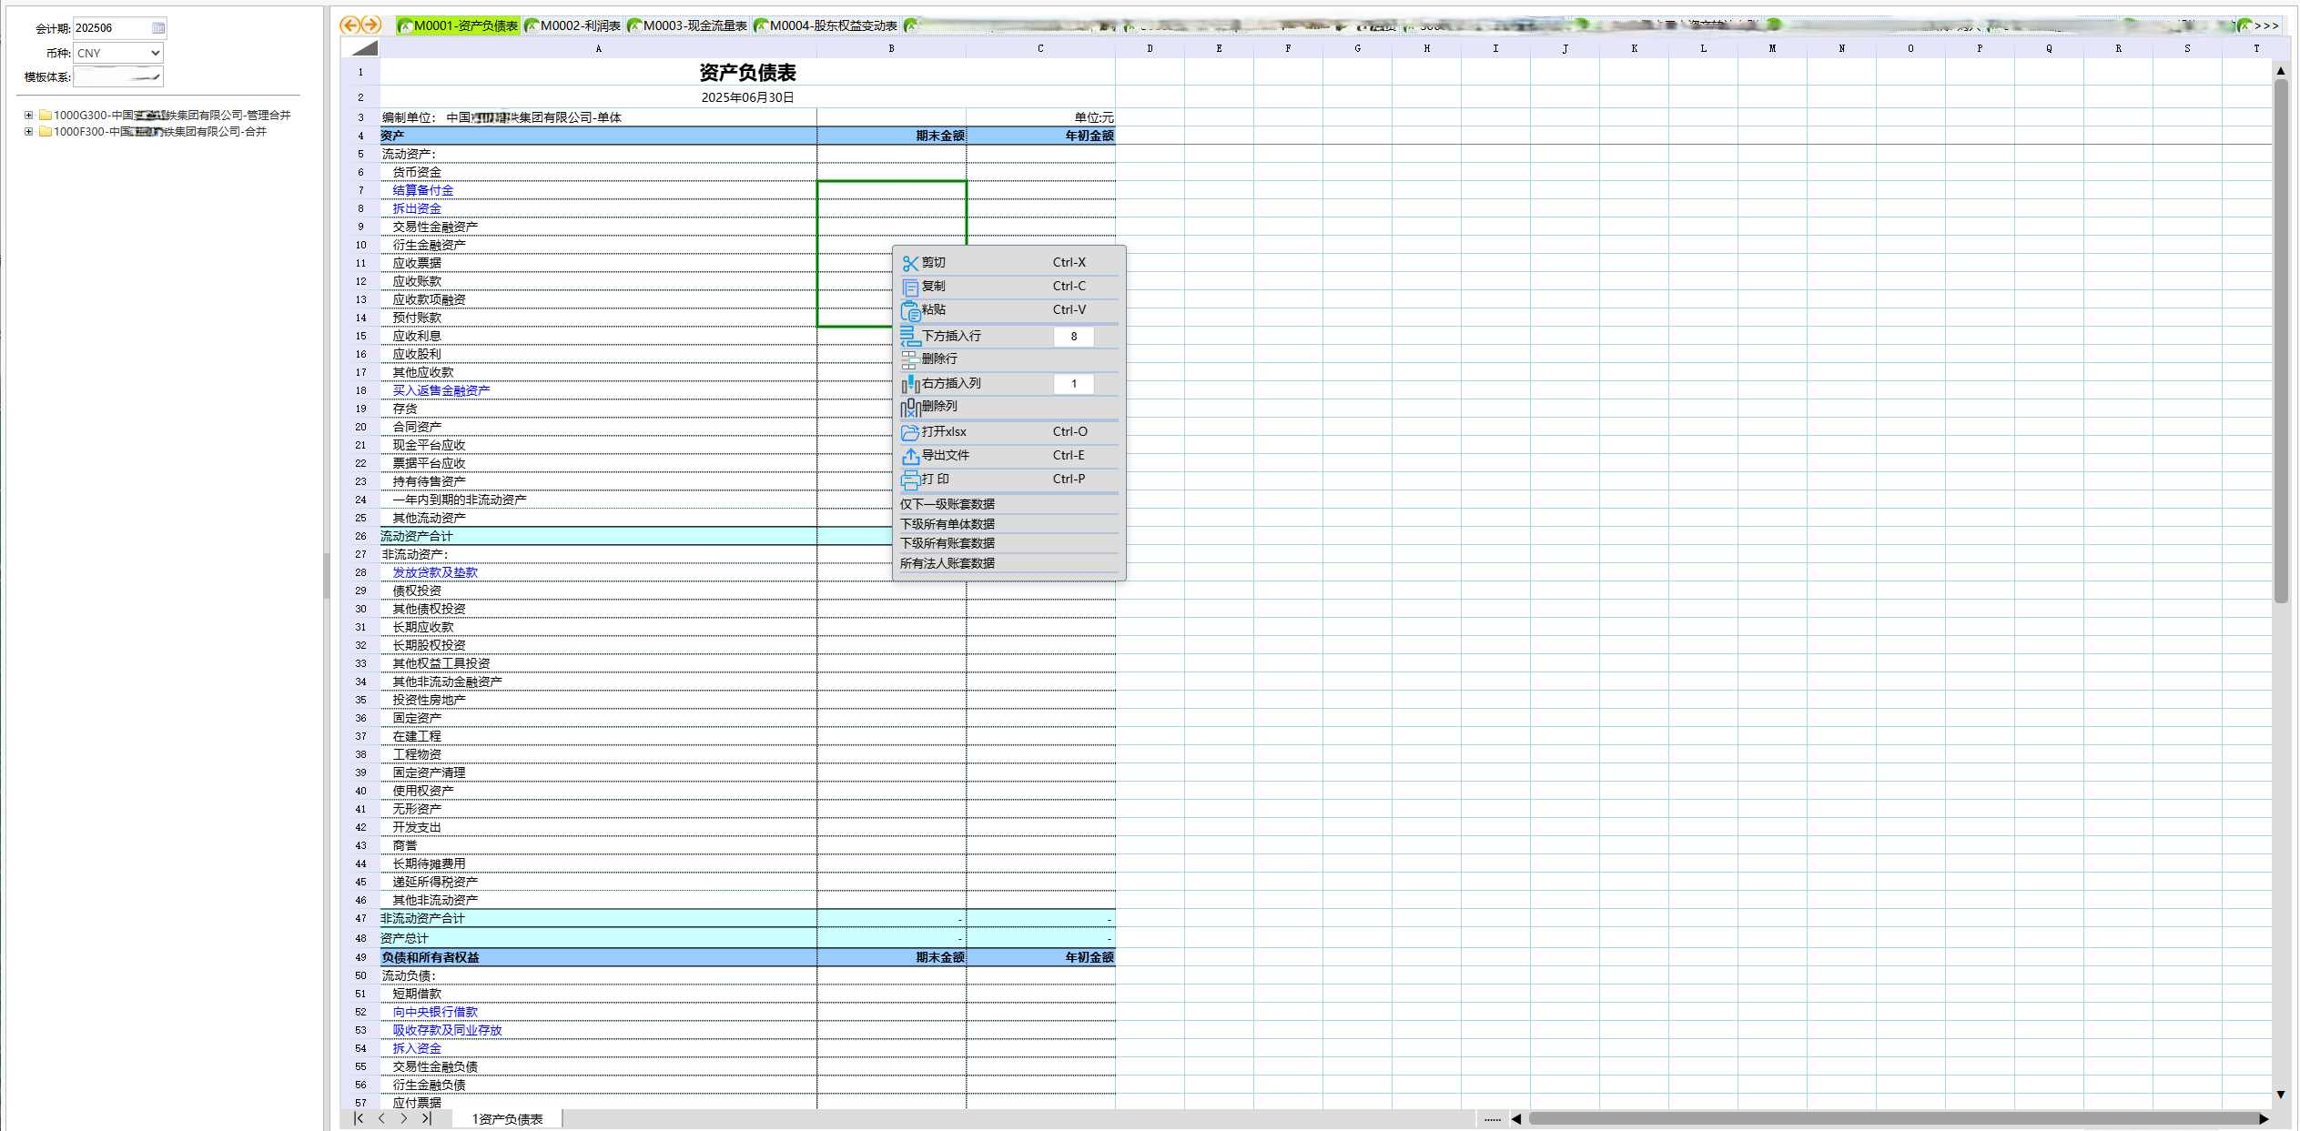Click the 向中央银行借款 link

pos(435,1012)
